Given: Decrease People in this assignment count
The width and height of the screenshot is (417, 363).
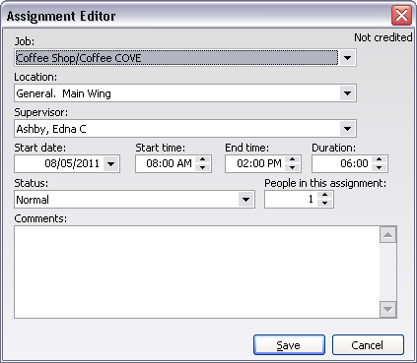Looking at the screenshot, I should [325, 204].
